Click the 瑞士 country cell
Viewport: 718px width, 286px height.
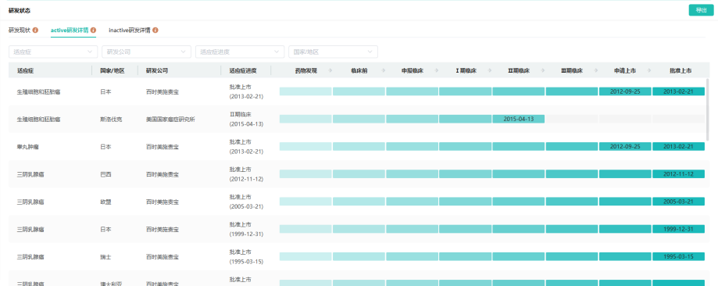pos(105,256)
